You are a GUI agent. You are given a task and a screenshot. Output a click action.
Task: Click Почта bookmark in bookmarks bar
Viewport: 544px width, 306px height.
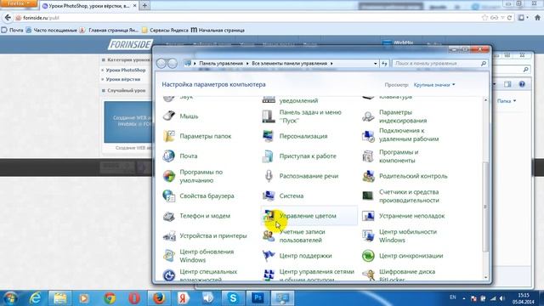[x=12, y=31]
